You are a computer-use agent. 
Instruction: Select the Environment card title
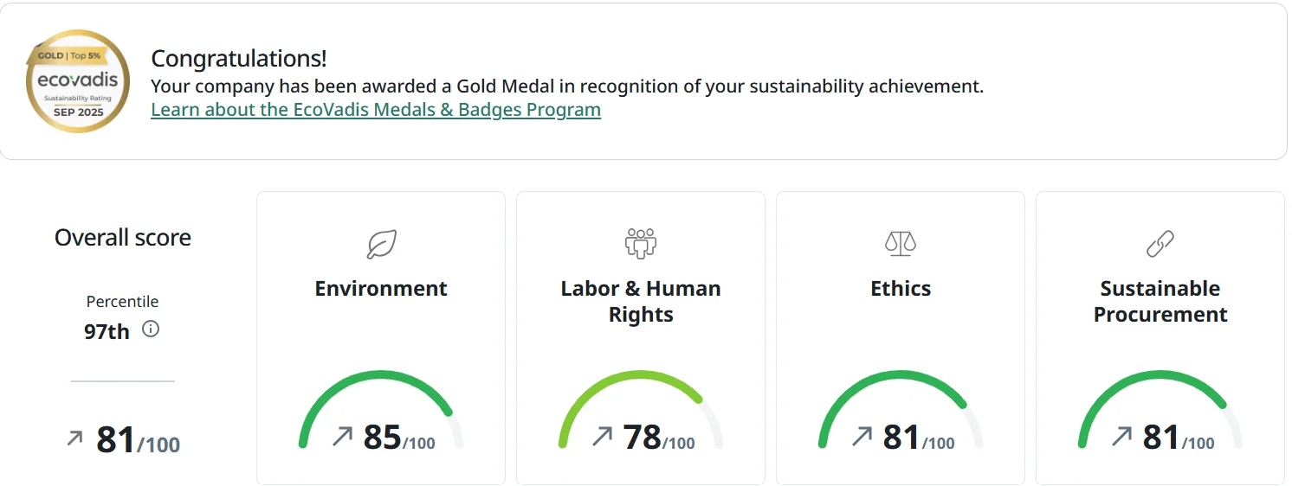381,289
